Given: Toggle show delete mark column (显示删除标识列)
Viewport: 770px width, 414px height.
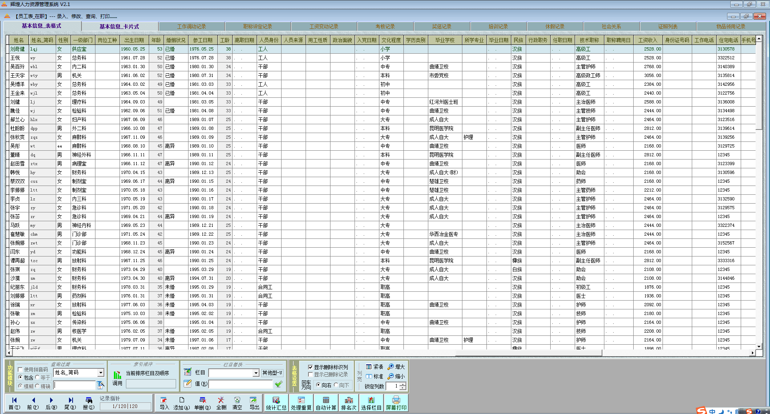Looking at the screenshot, I should pos(328,367).
